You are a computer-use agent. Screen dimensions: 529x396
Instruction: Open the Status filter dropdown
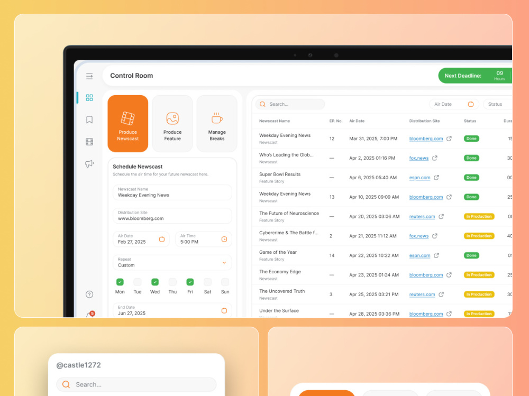[498, 104]
